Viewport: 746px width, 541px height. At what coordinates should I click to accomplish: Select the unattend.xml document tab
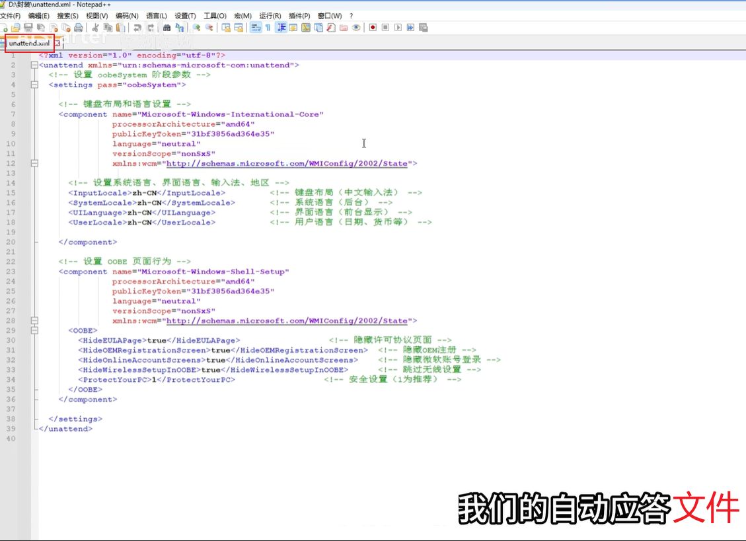pyautogui.click(x=29, y=44)
